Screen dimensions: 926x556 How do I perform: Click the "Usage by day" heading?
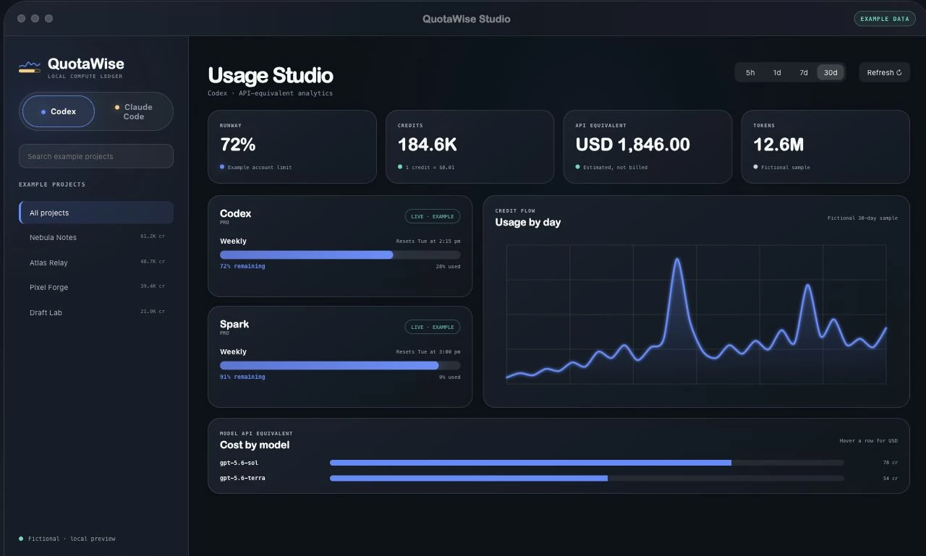click(528, 223)
